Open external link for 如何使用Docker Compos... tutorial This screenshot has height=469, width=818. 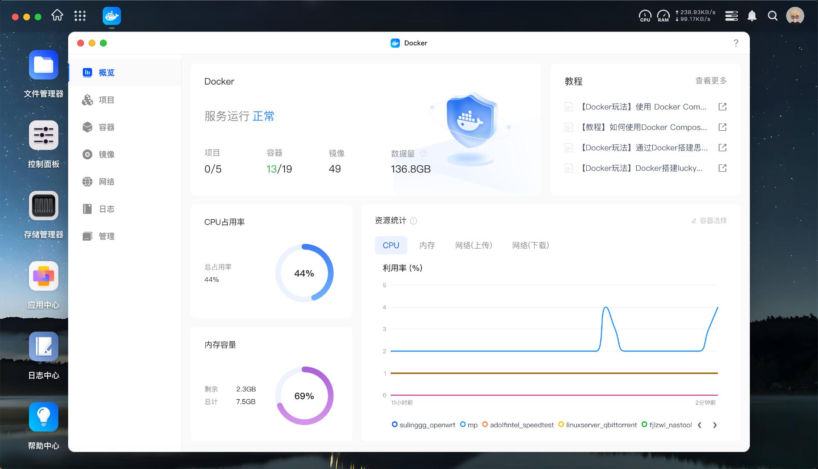(x=722, y=127)
